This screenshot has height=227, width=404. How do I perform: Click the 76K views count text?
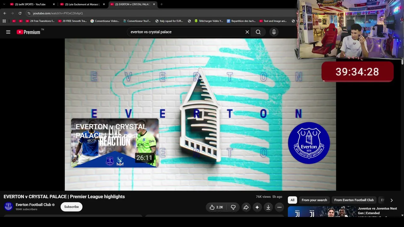[263, 197]
